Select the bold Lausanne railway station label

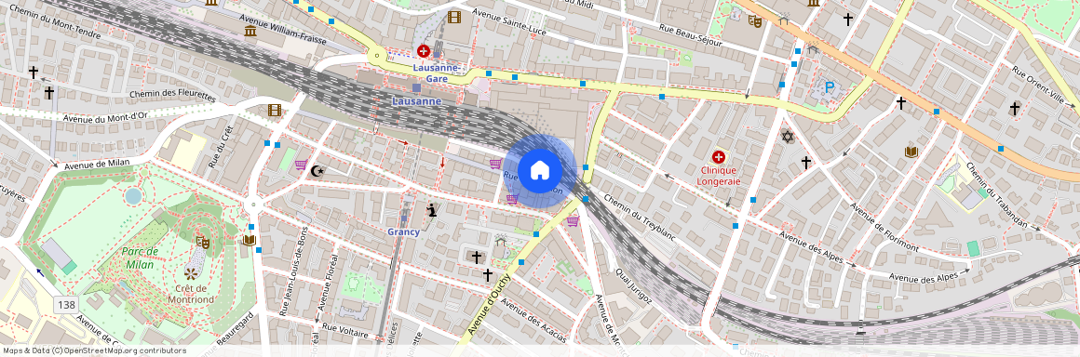pos(416,101)
